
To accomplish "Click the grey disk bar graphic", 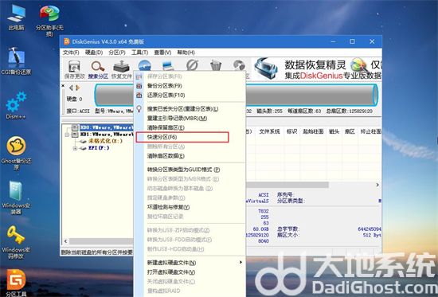I will point(237,95).
